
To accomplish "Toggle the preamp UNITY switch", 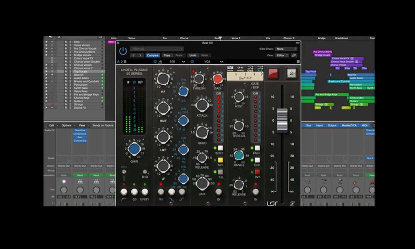I will (145, 192).
